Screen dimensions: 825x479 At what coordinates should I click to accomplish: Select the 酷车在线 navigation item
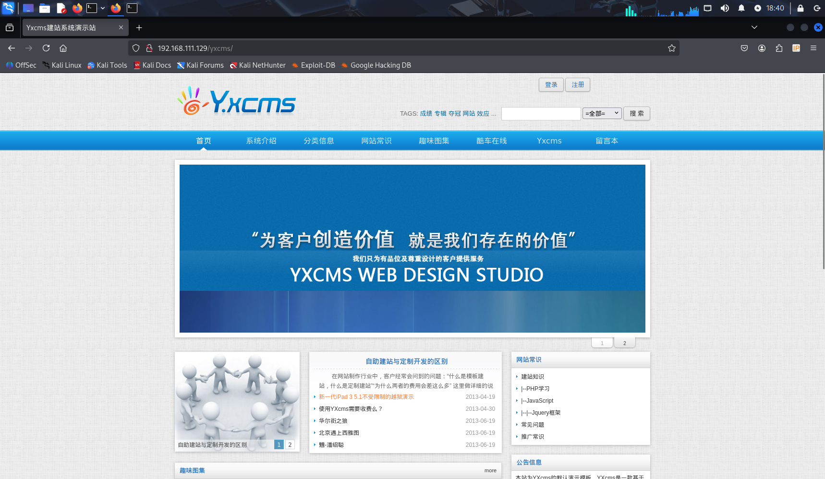492,141
